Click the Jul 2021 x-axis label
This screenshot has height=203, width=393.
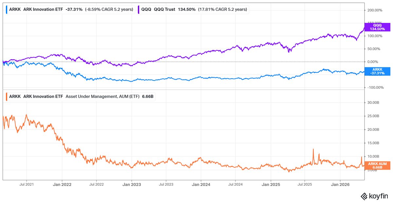pos(26,184)
